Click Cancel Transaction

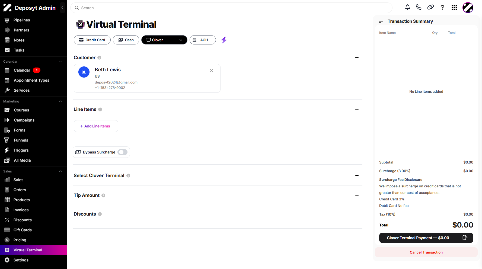(x=426, y=252)
